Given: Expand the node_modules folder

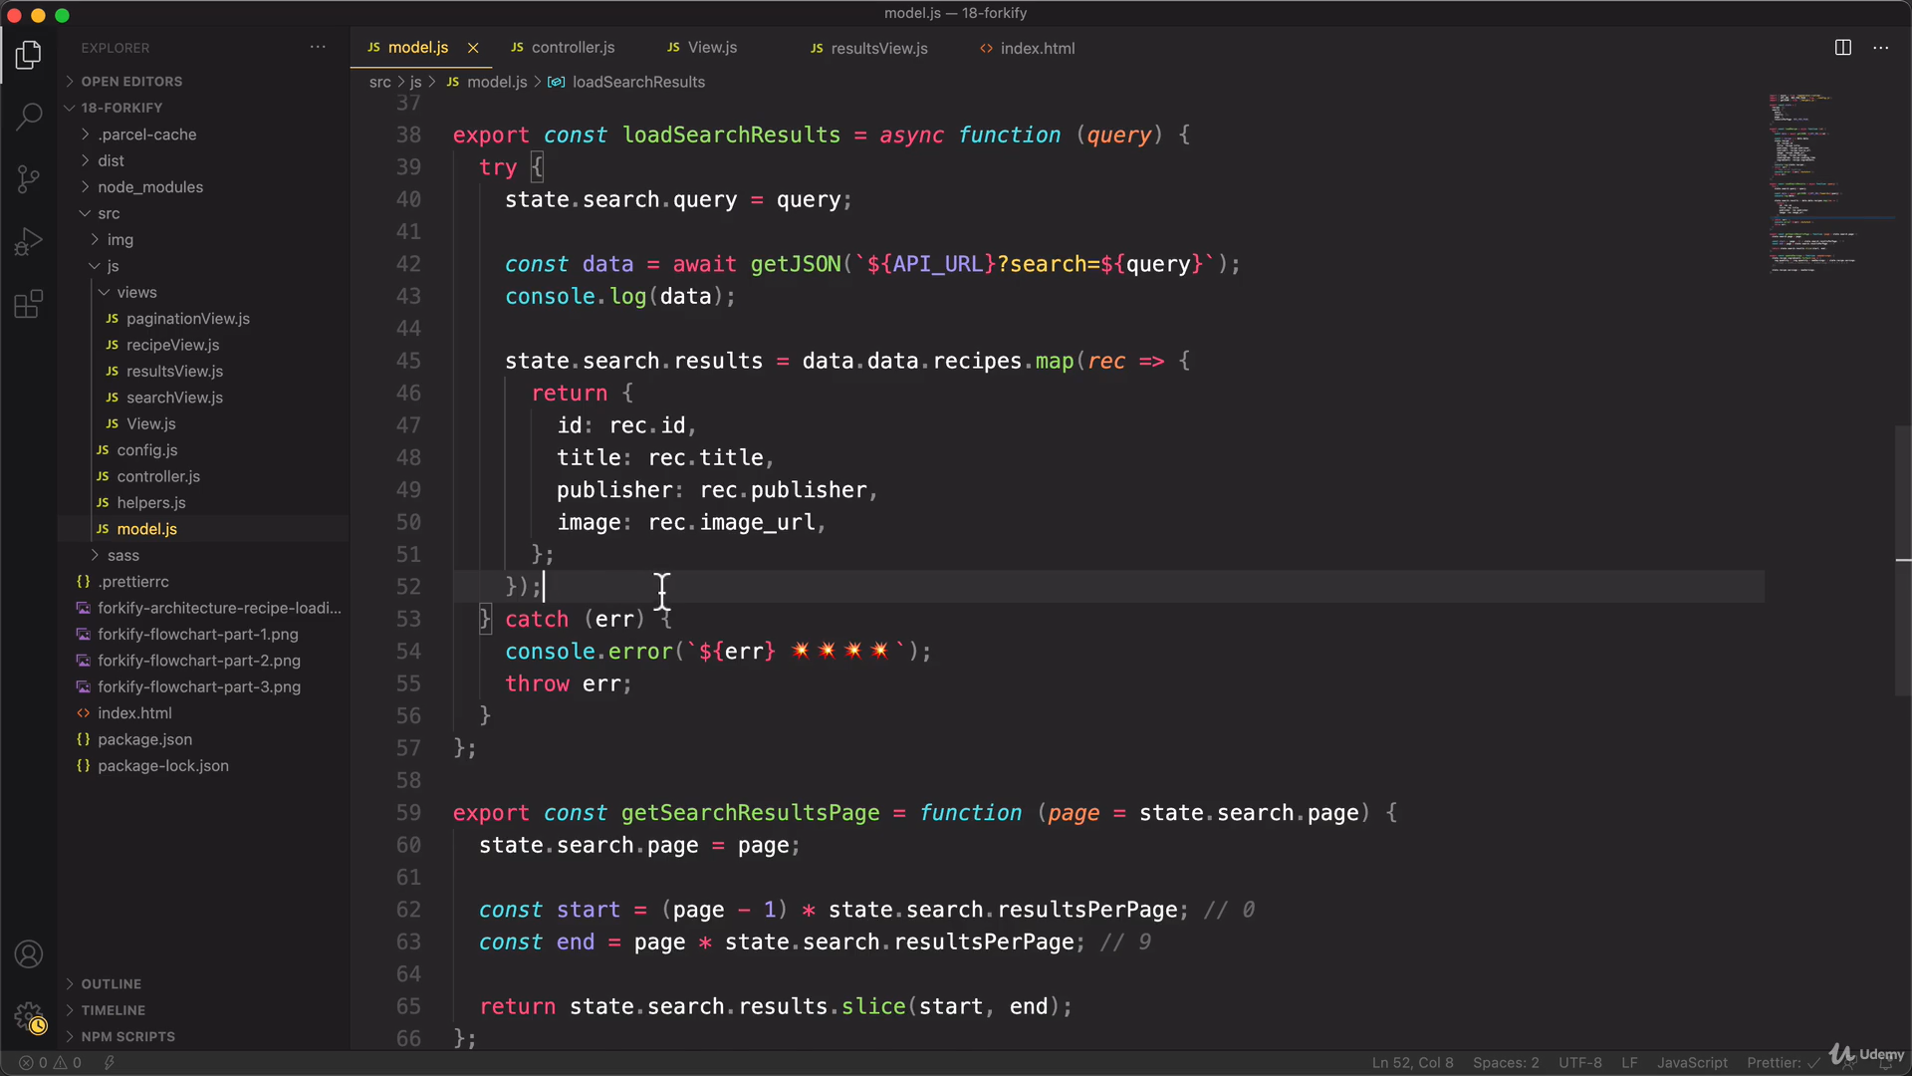Looking at the screenshot, I should 151,186.
